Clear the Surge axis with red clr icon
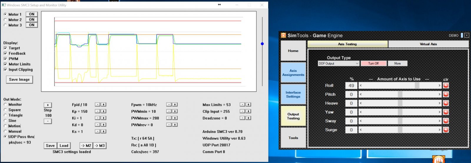471x163 pixels. click(x=446, y=130)
